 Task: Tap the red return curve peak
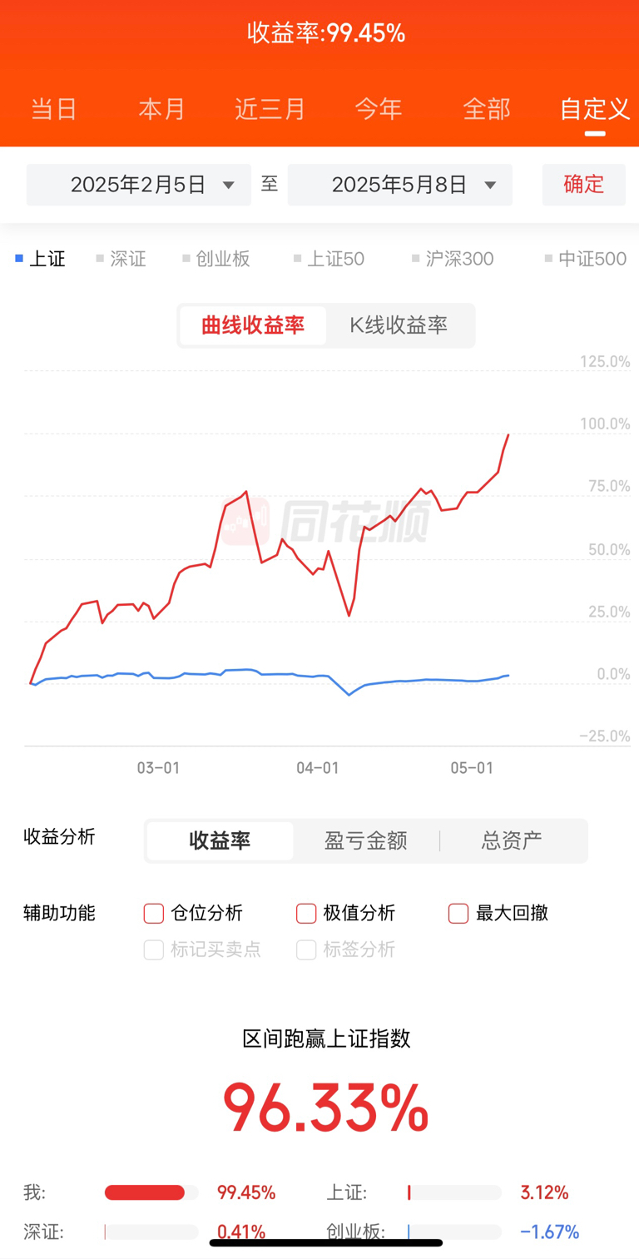(x=508, y=434)
